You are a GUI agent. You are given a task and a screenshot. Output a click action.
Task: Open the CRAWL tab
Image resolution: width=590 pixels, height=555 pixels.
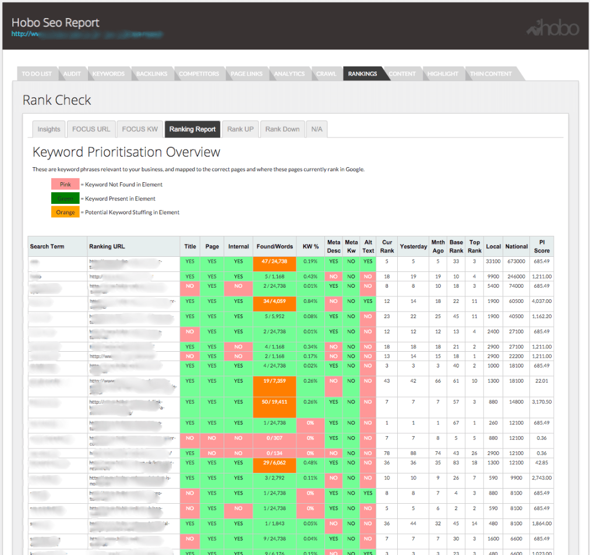(326, 74)
